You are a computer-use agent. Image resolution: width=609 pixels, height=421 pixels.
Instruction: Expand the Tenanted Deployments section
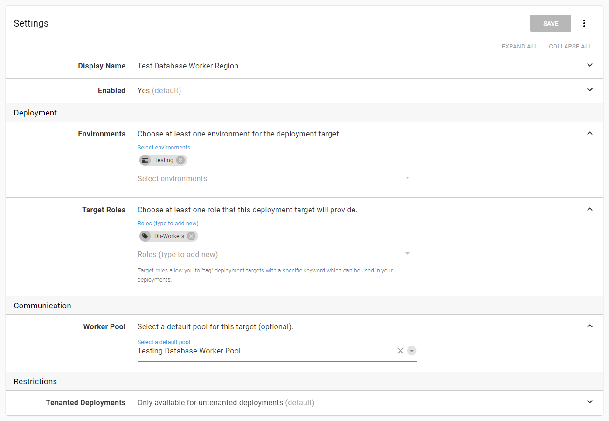point(590,402)
